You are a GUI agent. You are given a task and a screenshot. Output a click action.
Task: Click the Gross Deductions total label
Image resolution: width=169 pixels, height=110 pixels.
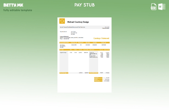point(94,73)
